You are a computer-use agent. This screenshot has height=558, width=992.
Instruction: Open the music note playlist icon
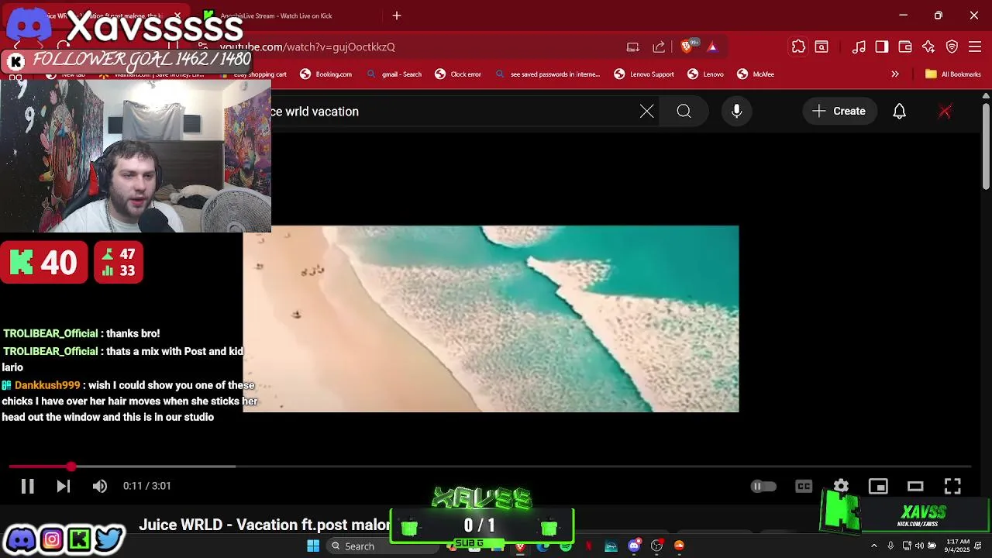[859, 46]
